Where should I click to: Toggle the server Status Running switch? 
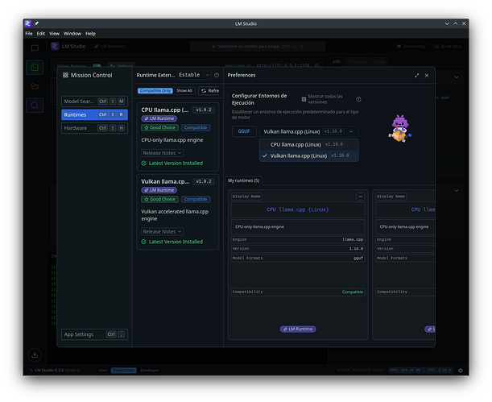(x=97, y=66)
